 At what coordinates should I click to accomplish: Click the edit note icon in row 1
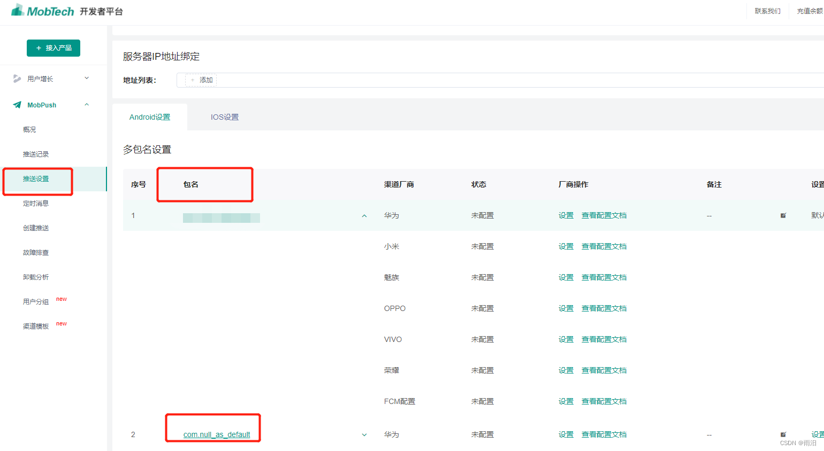tap(783, 215)
